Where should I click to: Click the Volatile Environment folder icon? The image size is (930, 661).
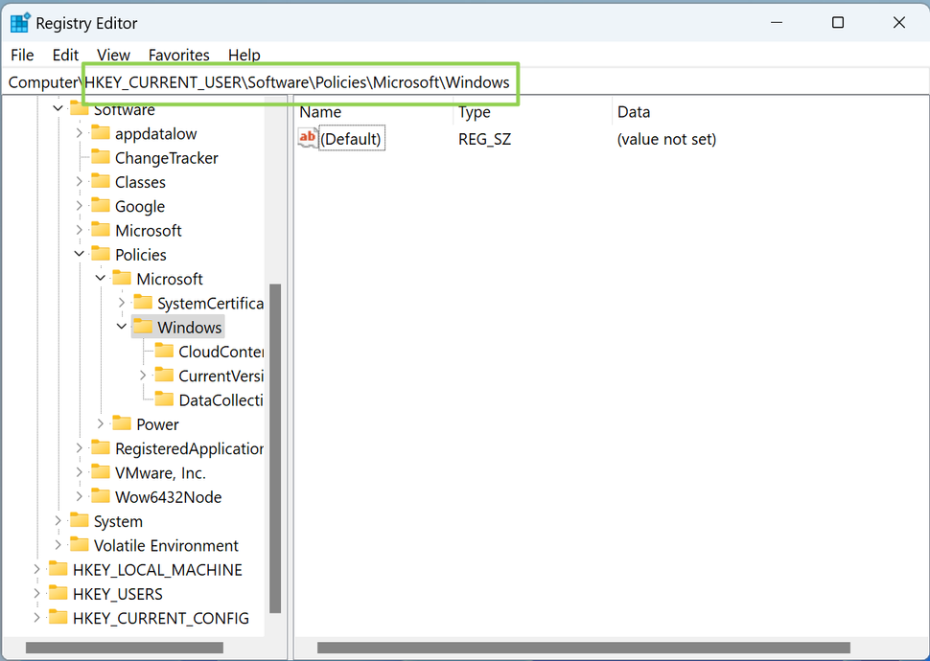coord(80,545)
